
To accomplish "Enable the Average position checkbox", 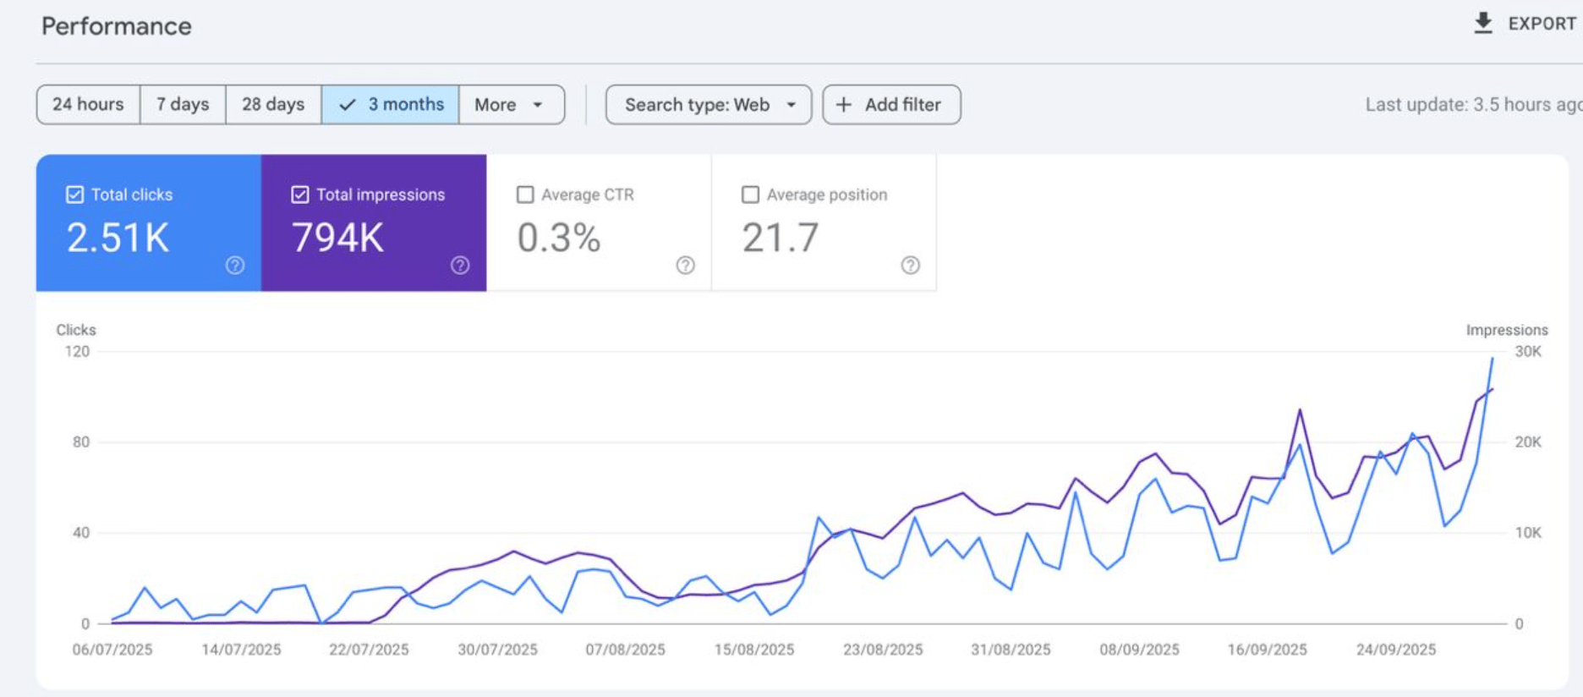I will [750, 195].
